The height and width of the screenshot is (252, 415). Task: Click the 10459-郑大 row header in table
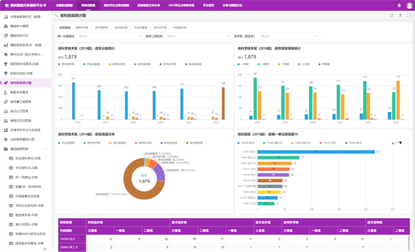pyautogui.click(x=72, y=239)
